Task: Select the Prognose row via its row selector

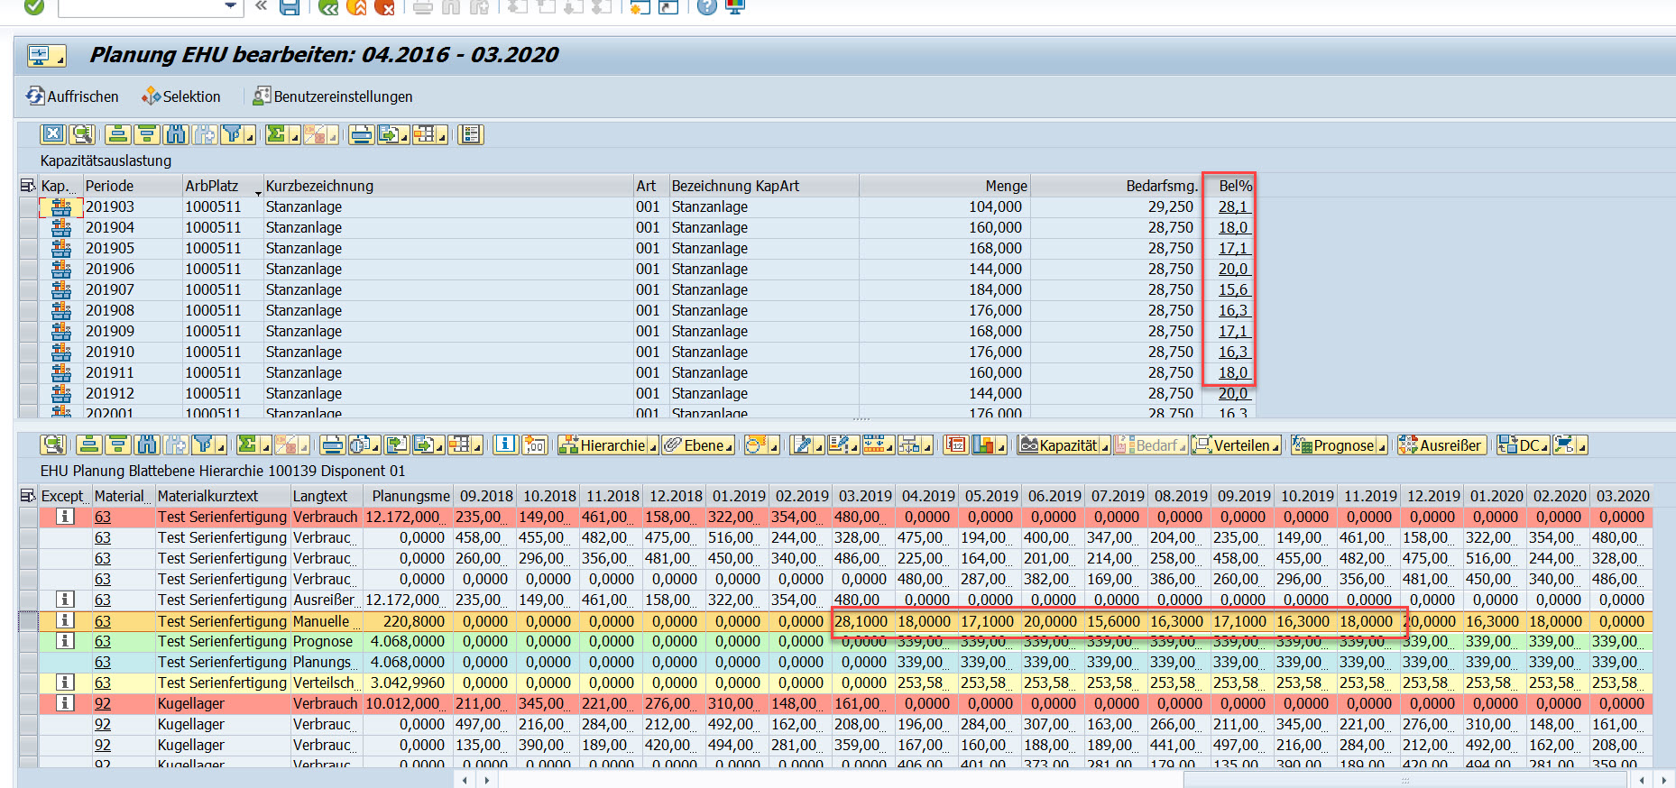Action: [28, 641]
